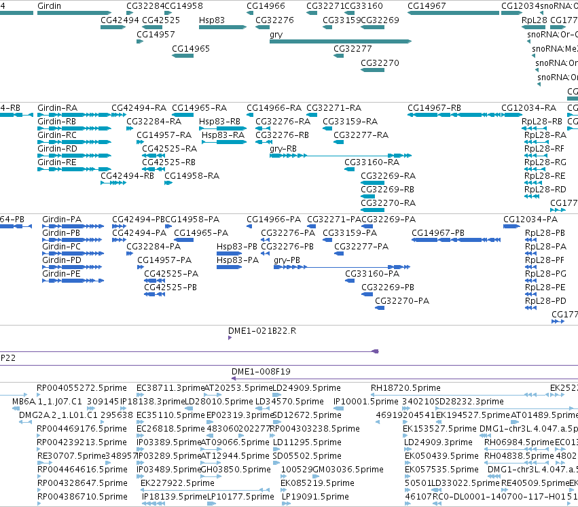Screen dimensions: 578x507
Task: Click gene CG14957
Action: pyautogui.click(x=140, y=41)
